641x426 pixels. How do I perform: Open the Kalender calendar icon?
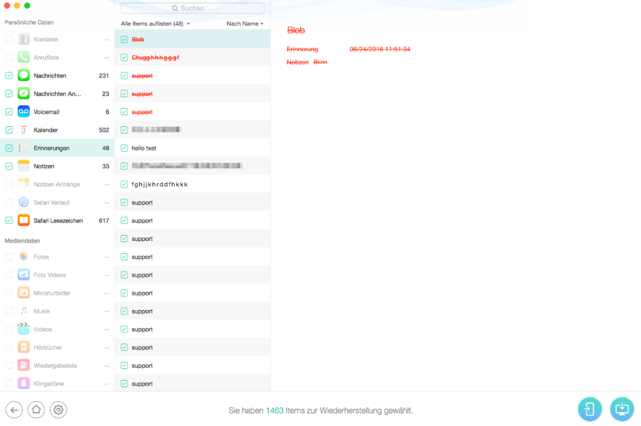[x=24, y=130]
